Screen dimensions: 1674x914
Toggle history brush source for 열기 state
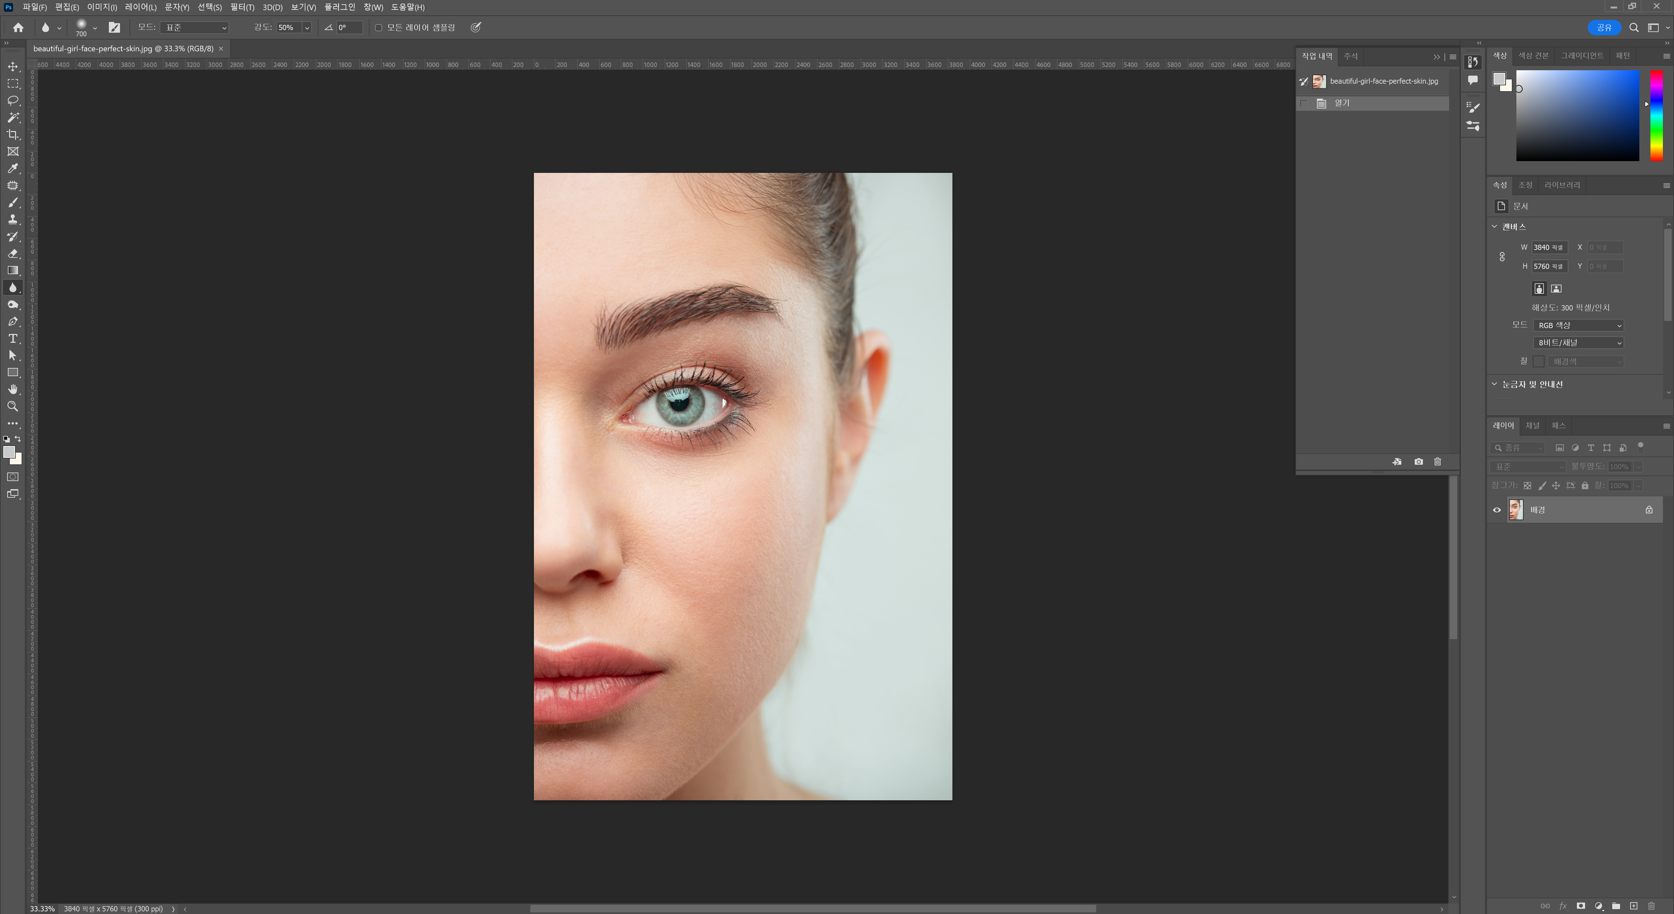pyautogui.click(x=1304, y=103)
